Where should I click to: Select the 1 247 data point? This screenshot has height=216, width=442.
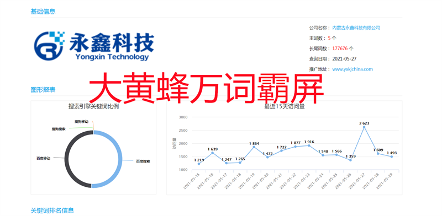point(227,163)
